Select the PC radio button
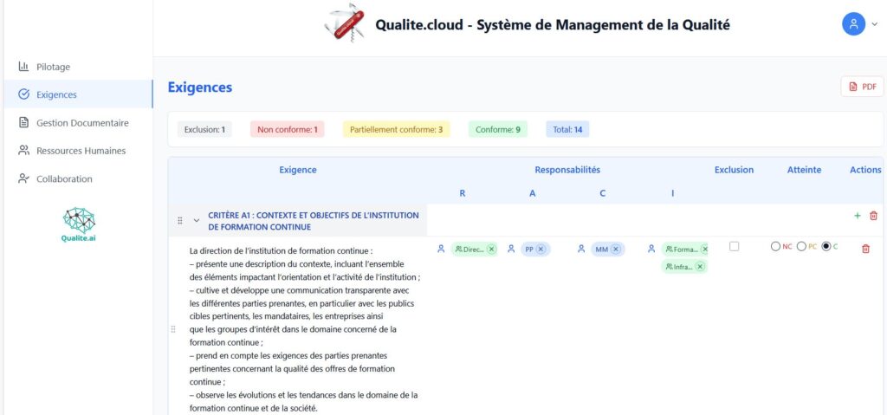 (x=801, y=247)
